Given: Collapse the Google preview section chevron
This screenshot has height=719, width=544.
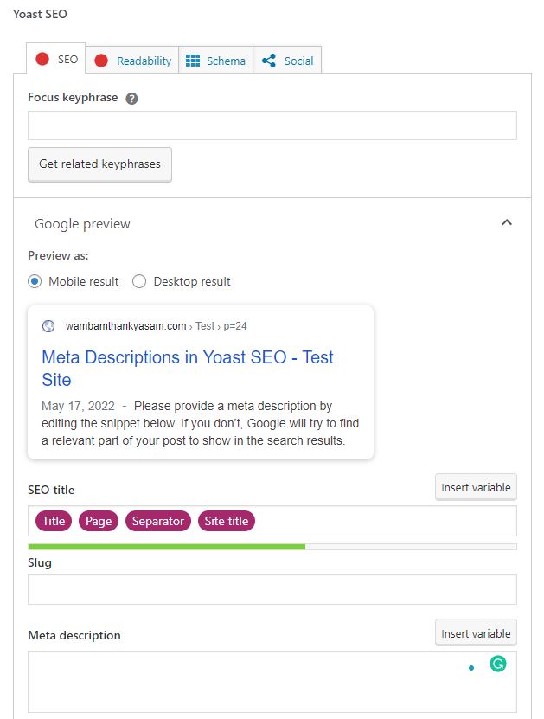Looking at the screenshot, I should coord(507,223).
